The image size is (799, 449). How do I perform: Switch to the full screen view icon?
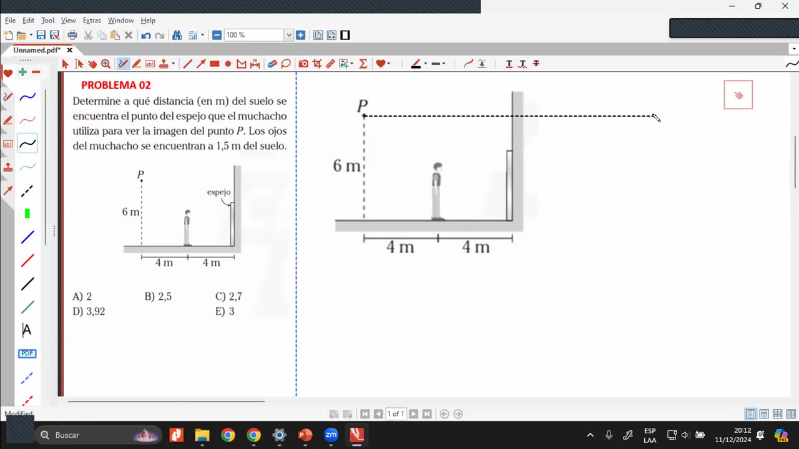coord(345,35)
